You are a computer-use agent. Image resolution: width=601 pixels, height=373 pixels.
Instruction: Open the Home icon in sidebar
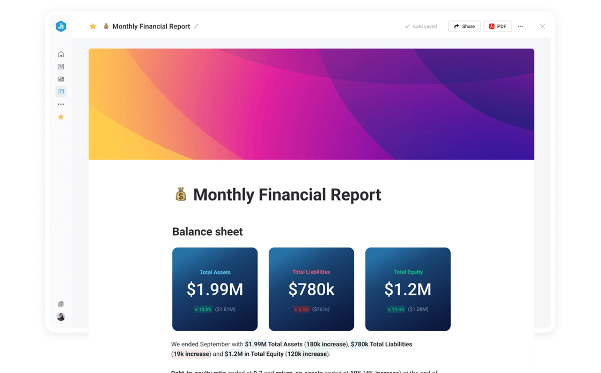tap(61, 54)
